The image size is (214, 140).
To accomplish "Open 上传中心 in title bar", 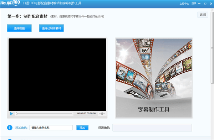I will point(184,4).
